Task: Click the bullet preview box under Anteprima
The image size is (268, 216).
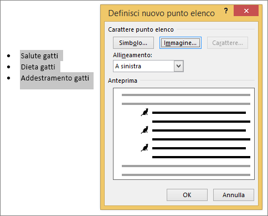Action: (184, 134)
